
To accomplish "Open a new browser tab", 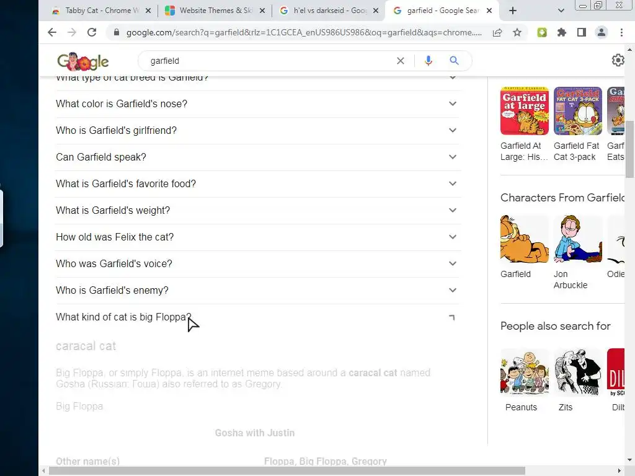I will 513,11.
